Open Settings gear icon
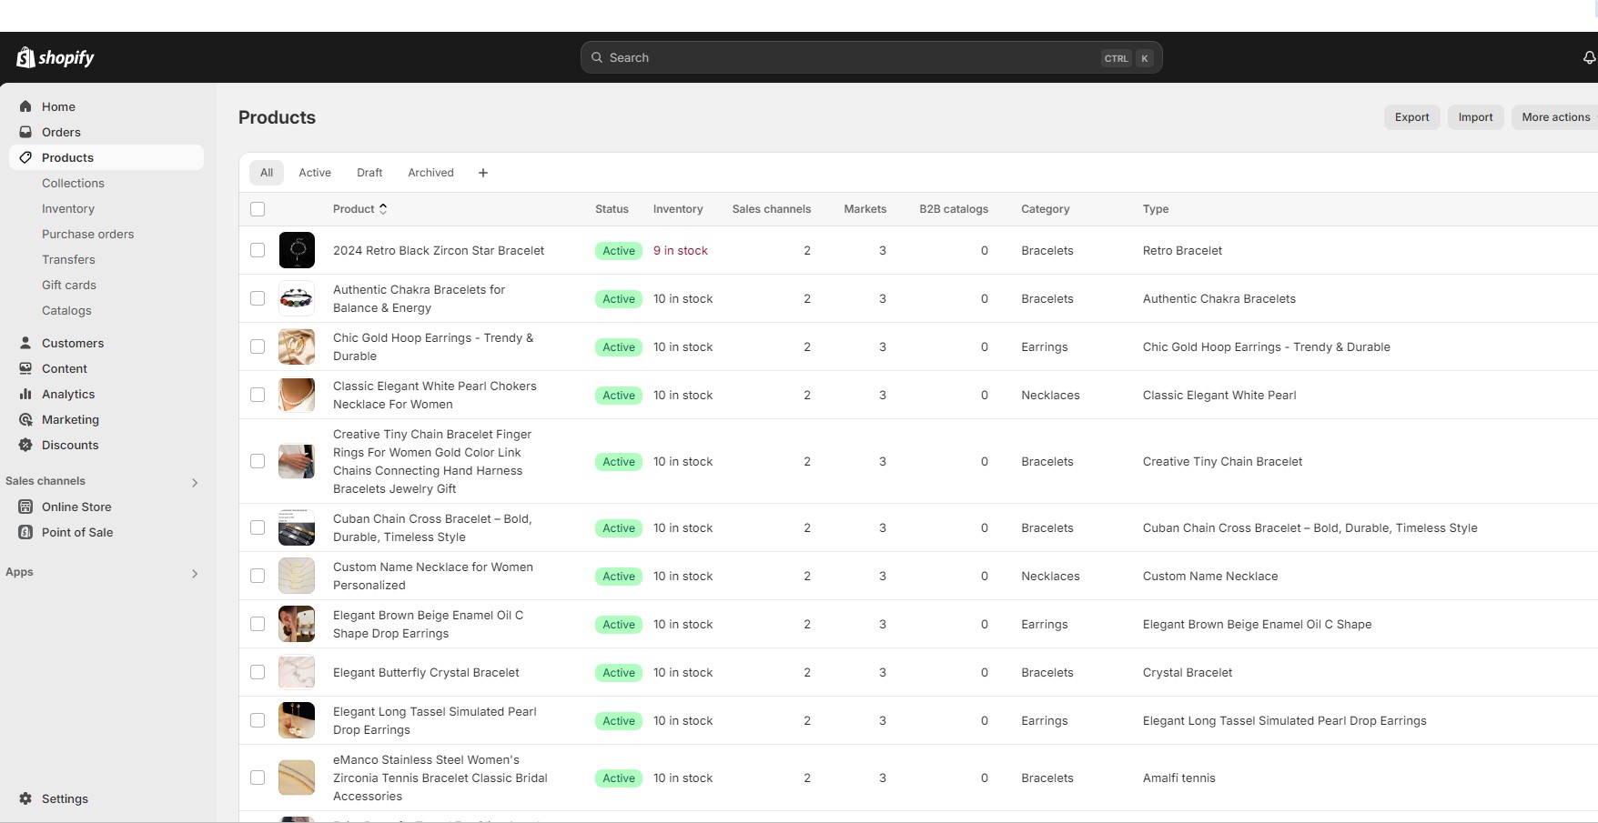Image resolution: width=1598 pixels, height=823 pixels. point(25,798)
